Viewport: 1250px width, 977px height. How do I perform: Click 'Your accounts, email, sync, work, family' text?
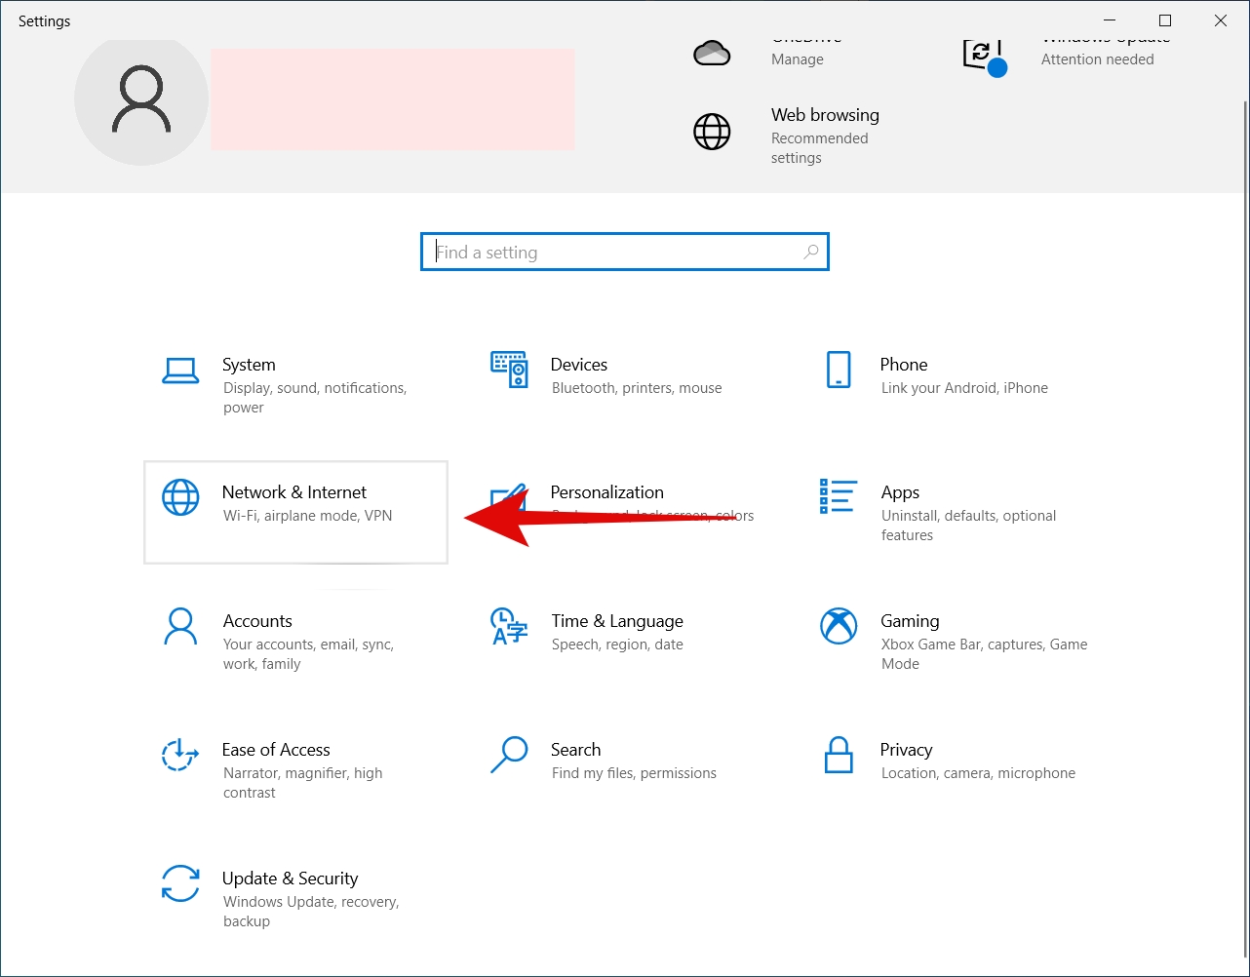(x=308, y=654)
